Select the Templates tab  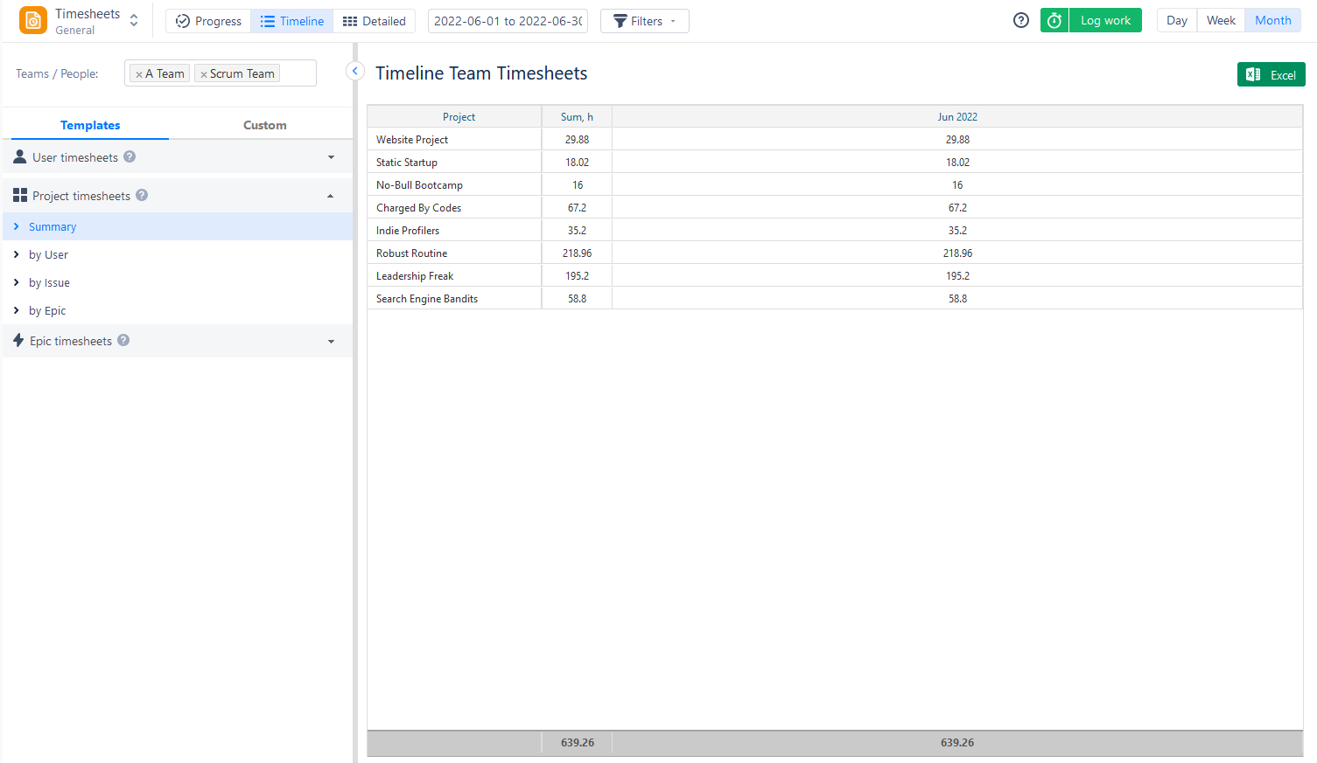tap(90, 125)
